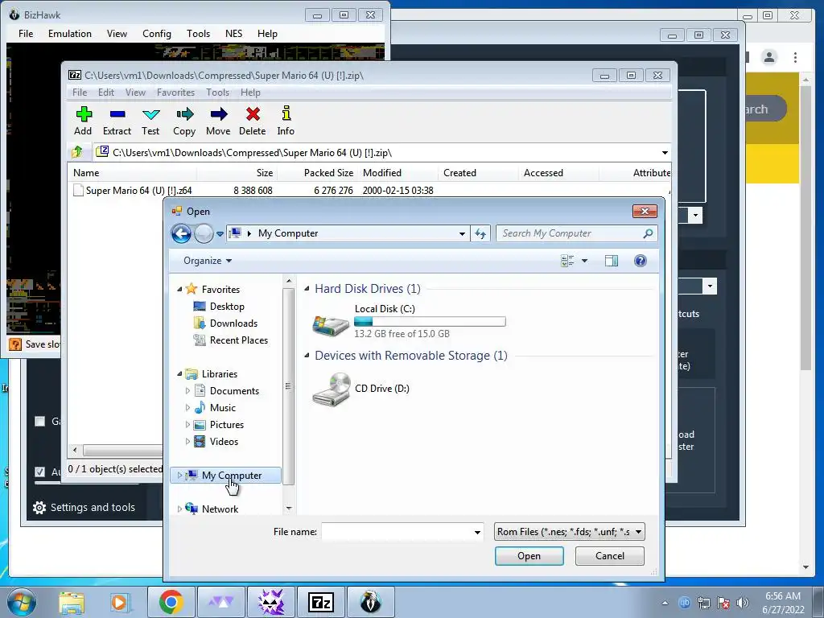Expand the Documents library in tree
The width and height of the screenshot is (824, 618).
click(187, 390)
